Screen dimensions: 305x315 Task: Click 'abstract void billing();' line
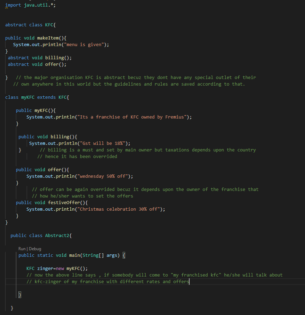point(40,58)
